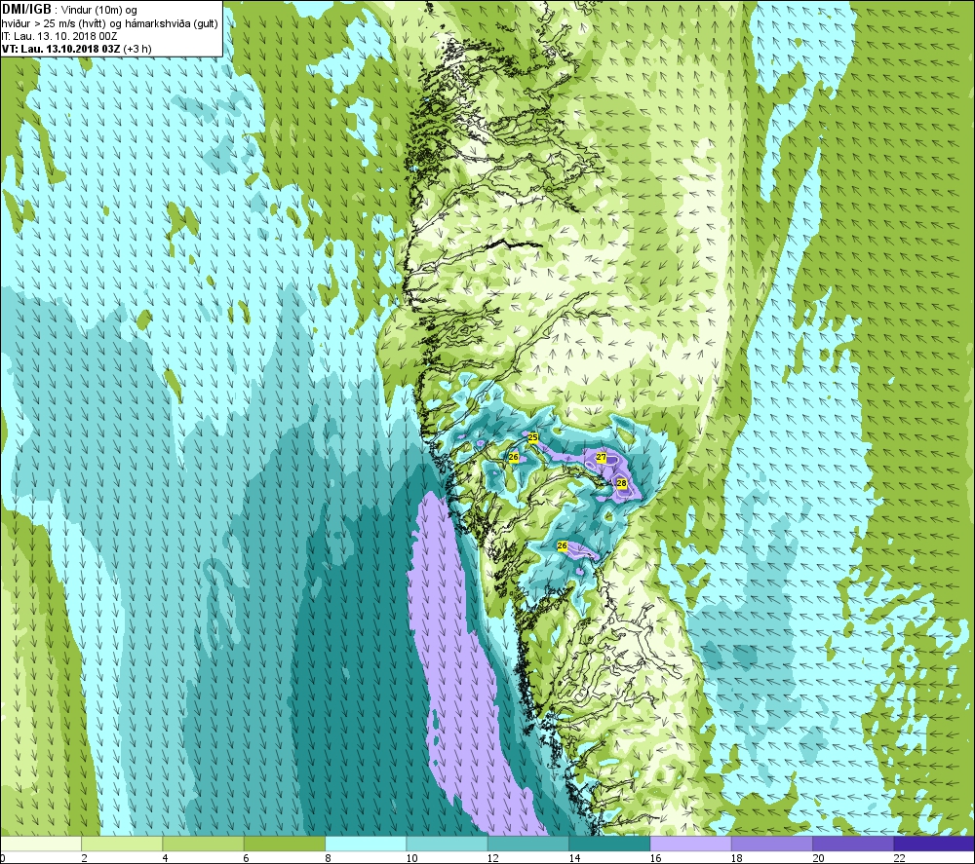
Task: Pick the 10–12 m/s legend swatch
Action: point(447,844)
